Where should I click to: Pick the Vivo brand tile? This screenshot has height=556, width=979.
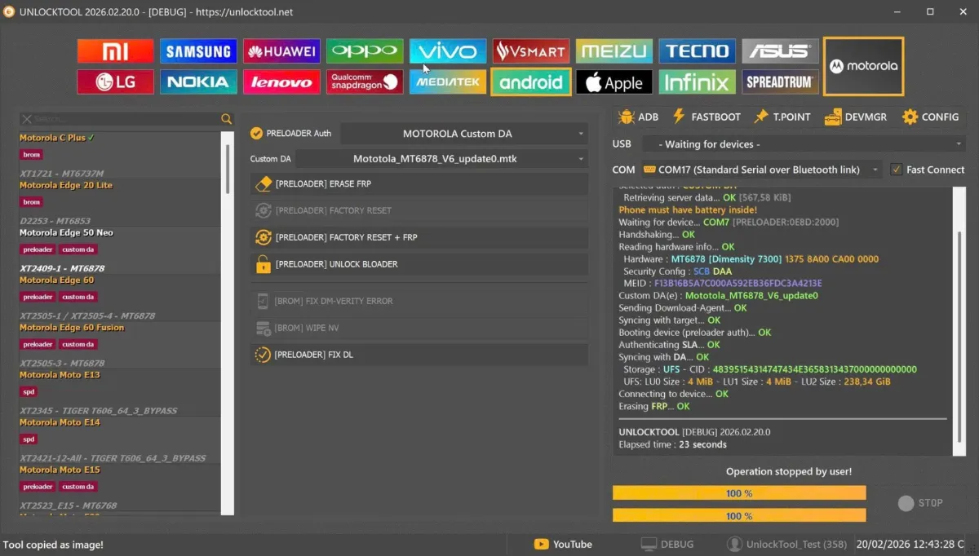pos(448,51)
